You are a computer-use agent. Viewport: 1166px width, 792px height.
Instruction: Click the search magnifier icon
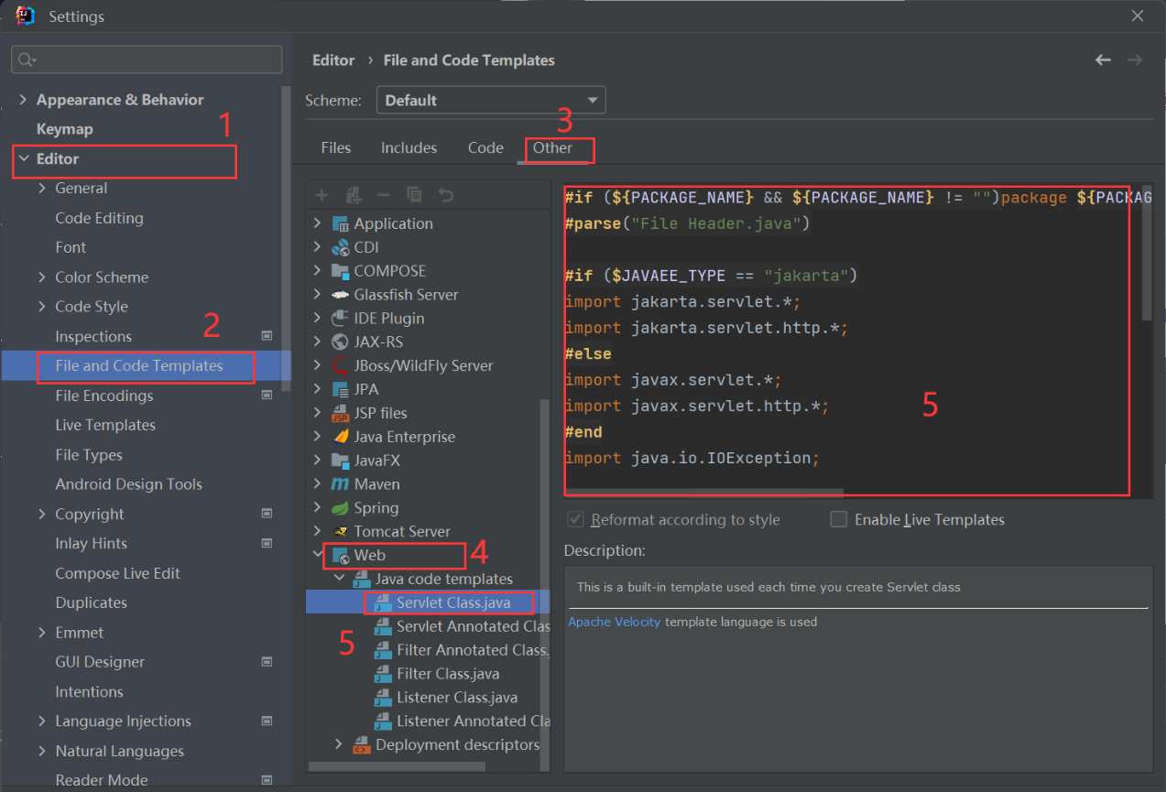click(26, 60)
